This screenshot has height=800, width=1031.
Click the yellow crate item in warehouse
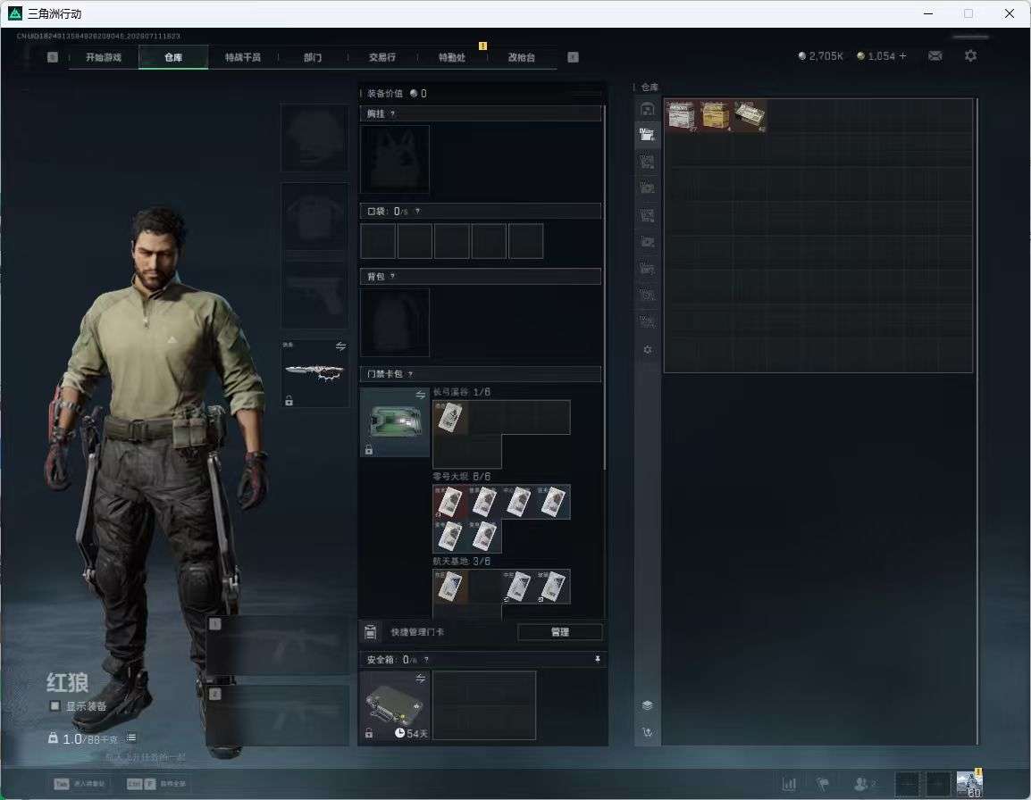click(716, 116)
